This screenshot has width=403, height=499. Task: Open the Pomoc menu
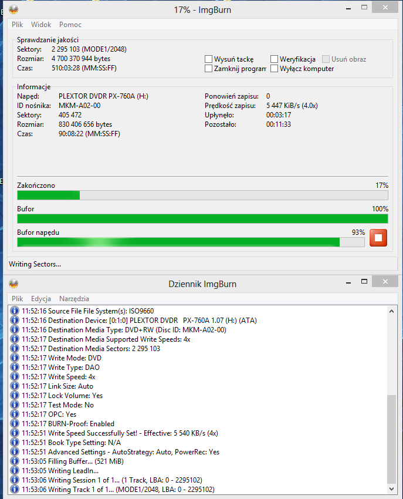click(x=70, y=25)
